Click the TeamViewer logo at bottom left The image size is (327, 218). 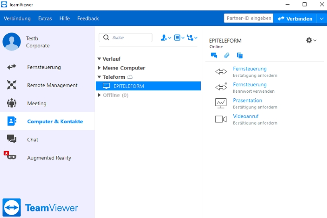40,208
